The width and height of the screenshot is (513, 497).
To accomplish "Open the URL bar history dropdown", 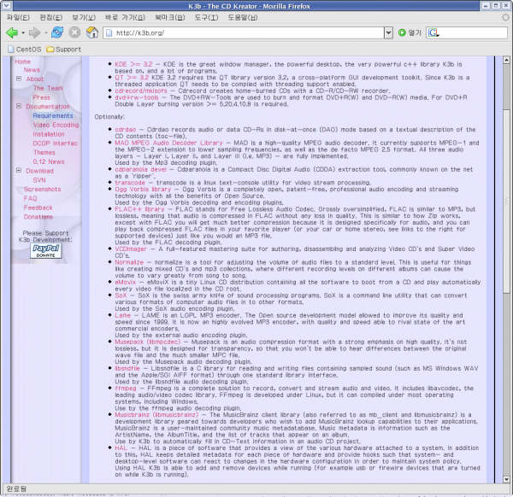I will click(x=388, y=32).
